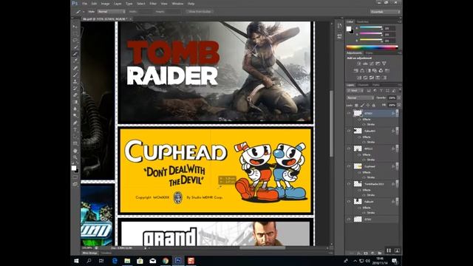Select the Lasso tool

pos(75,40)
